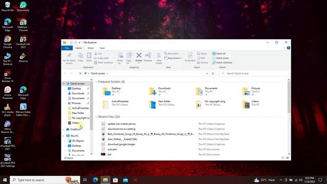
Task: Open the Move to menu
Action: pyautogui.click(x=120, y=58)
